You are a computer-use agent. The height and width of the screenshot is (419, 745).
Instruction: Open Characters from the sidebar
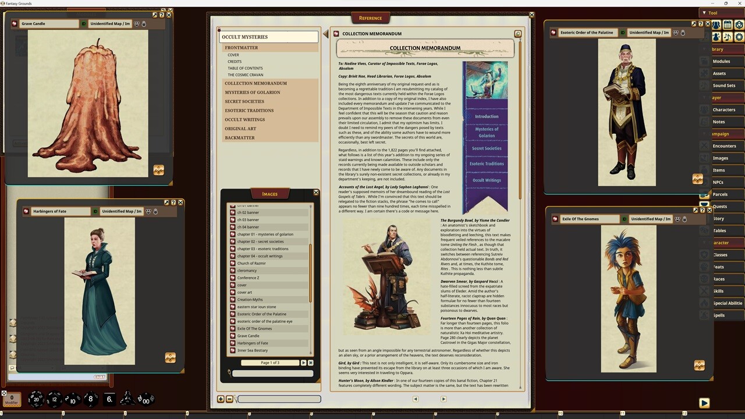724,109
